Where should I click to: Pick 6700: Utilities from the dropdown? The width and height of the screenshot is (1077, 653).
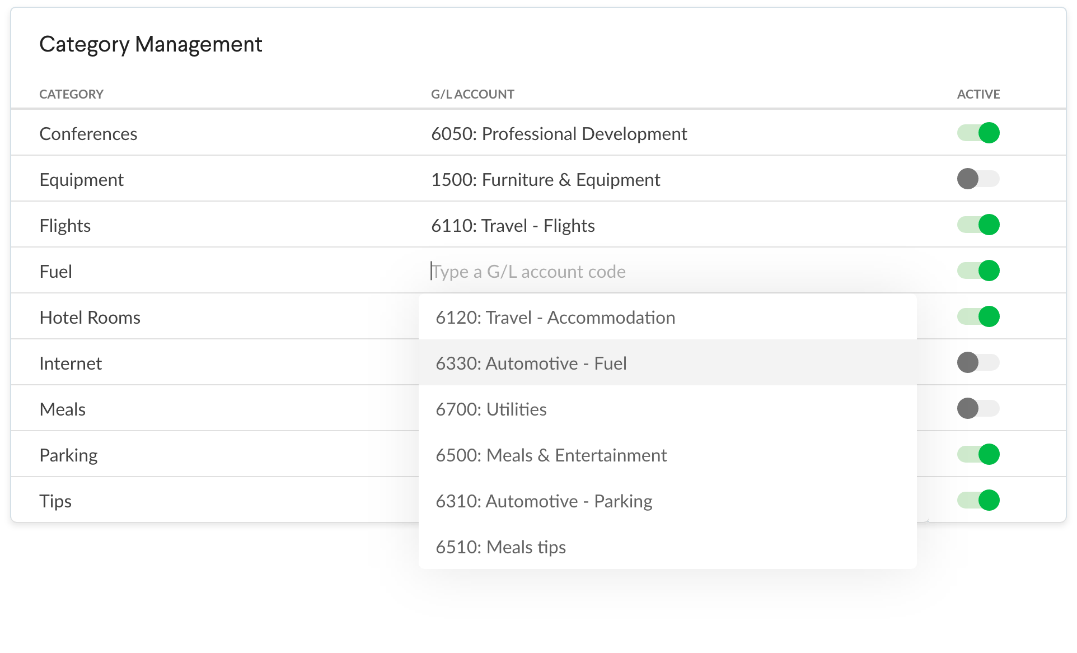[x=491, y=409]
